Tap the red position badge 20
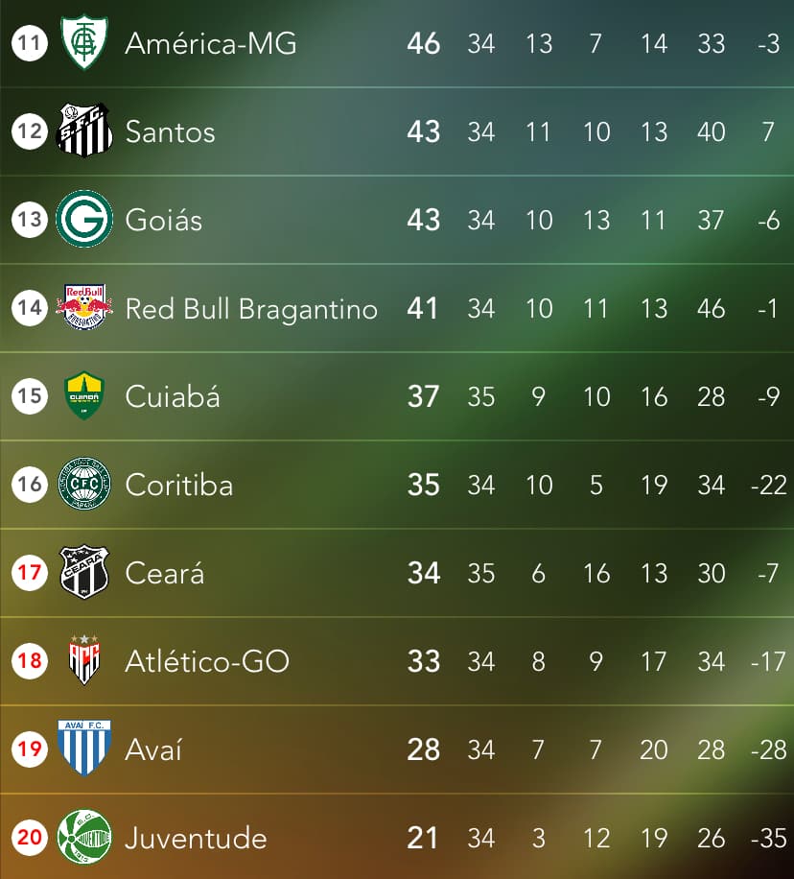Viewport: 794px width, 879px height. [x=30, y=837]
